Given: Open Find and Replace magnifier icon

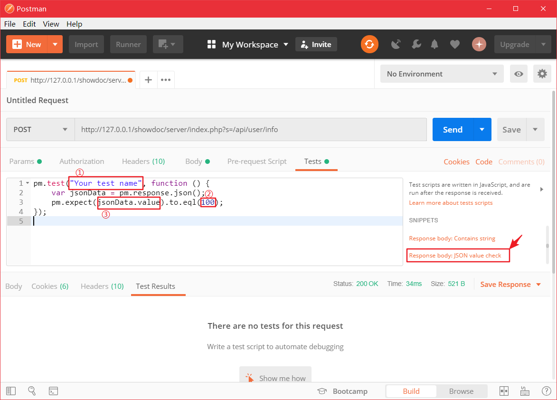Looking at the screenshot, I should point(32,391).
